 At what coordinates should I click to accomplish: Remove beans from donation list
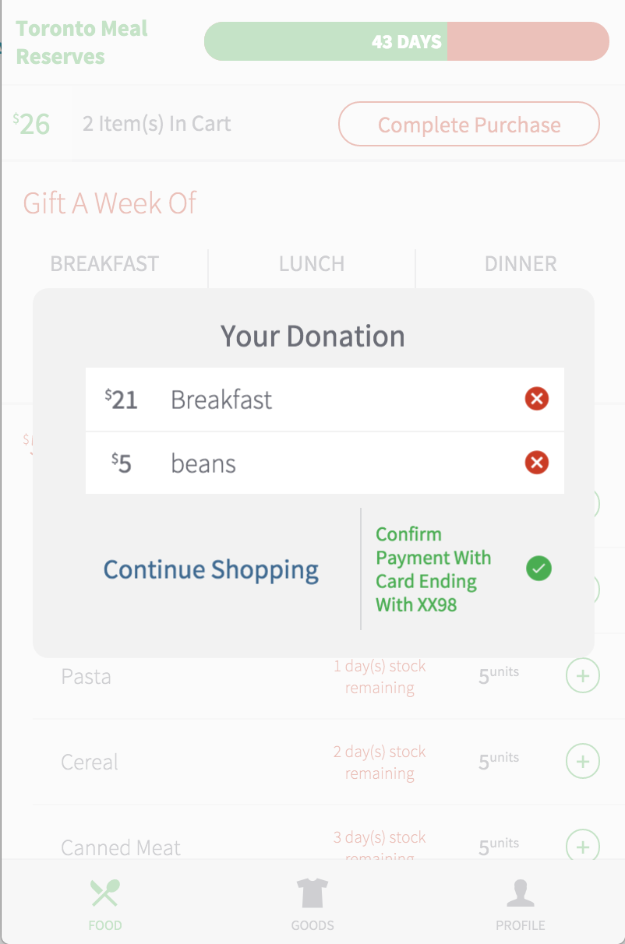[x=536, y=463]
